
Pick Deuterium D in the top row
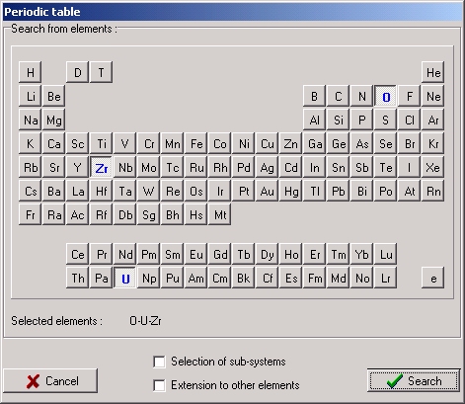78,72
